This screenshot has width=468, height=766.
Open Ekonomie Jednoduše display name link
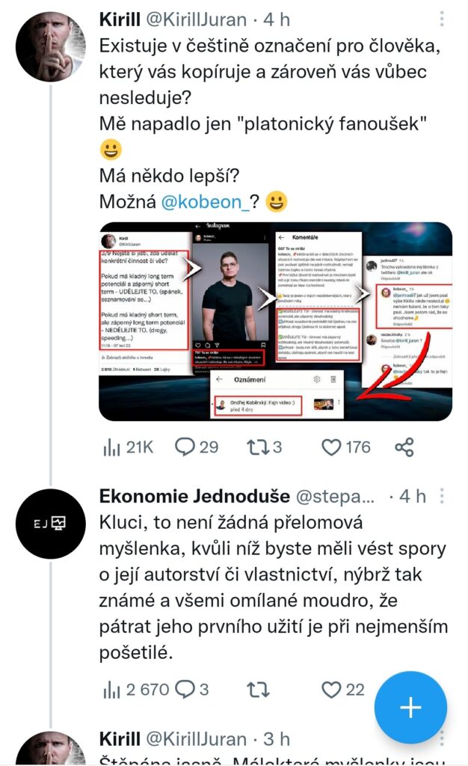[196, 496]
